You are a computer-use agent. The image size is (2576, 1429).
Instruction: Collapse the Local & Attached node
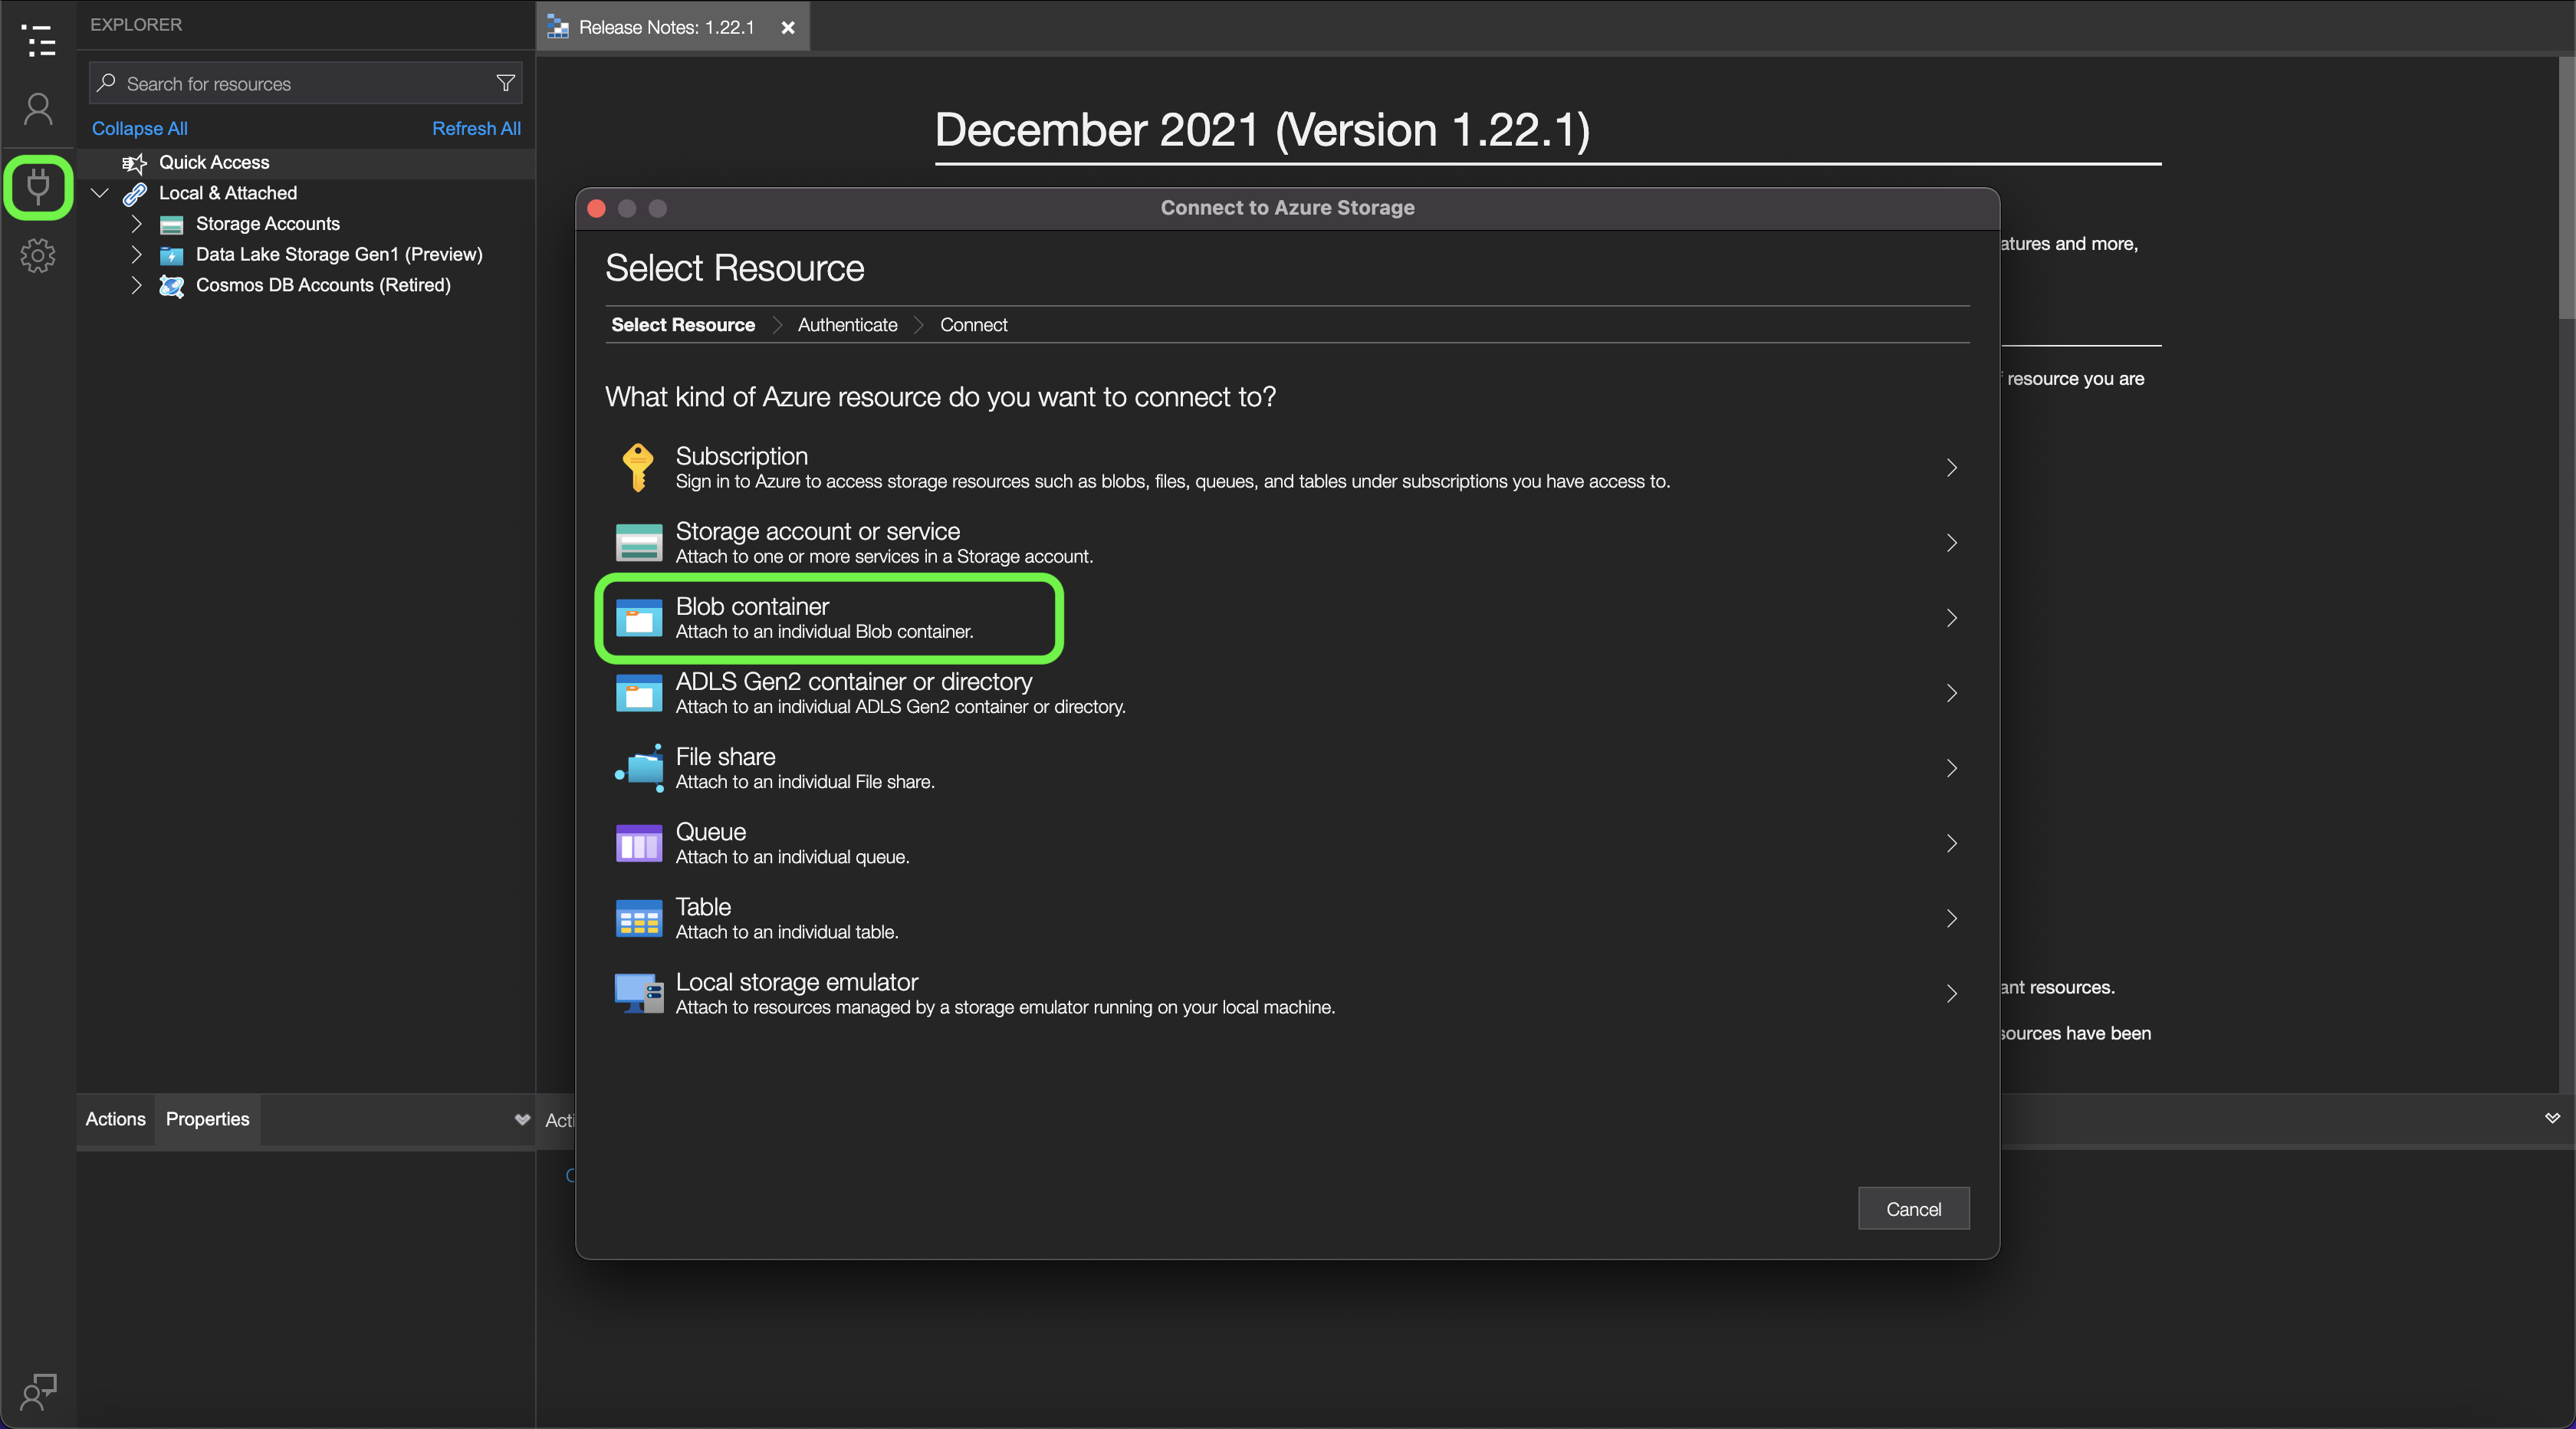point(100,193)
